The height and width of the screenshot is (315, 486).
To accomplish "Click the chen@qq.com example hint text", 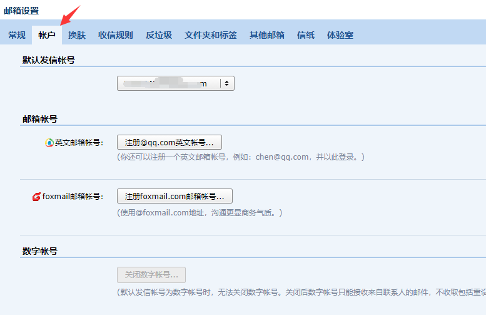I will click(x=241, y=157).
